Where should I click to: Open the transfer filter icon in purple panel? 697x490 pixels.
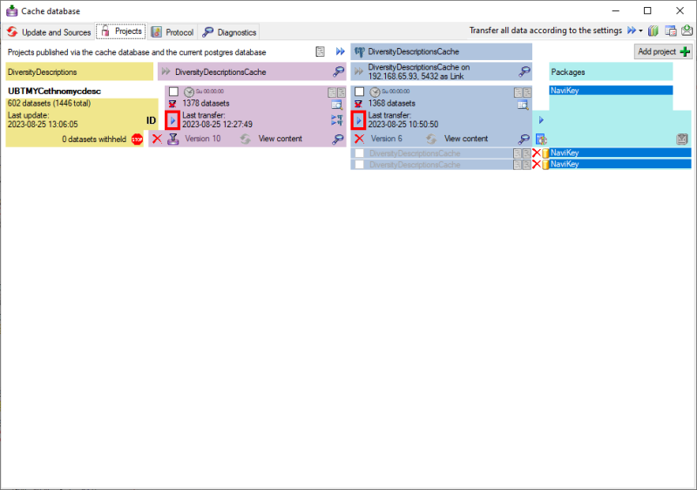click(337, 120)
